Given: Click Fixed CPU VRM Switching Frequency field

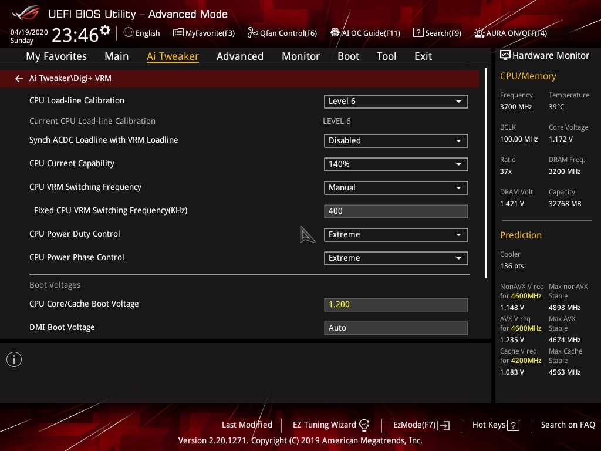Looking at the screenshot, I should tap(396, 211).
